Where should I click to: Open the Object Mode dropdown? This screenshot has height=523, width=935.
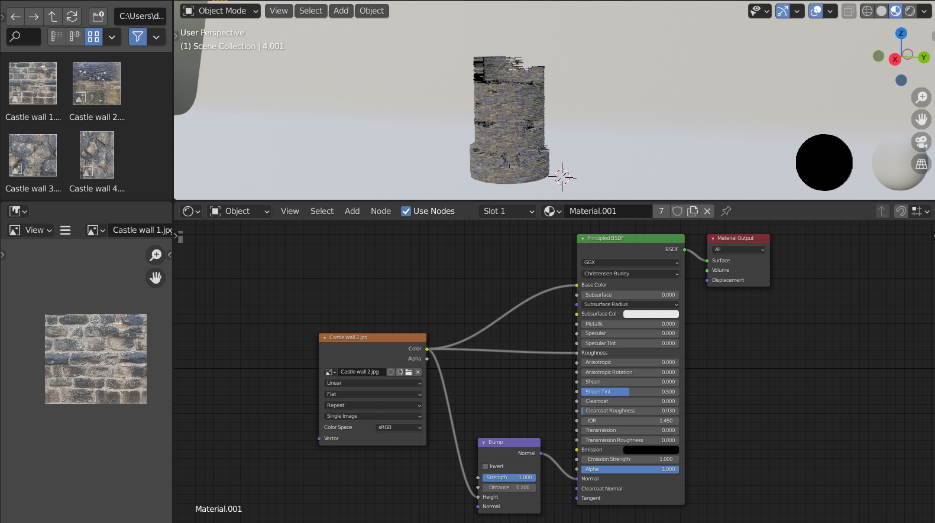pos(221,11)
